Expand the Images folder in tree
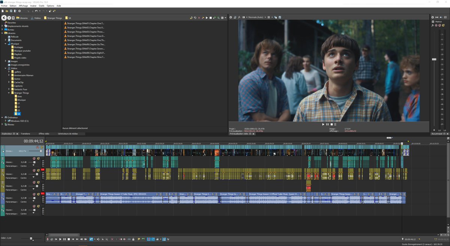Viewport: 450px width, 246px height. 6,61
